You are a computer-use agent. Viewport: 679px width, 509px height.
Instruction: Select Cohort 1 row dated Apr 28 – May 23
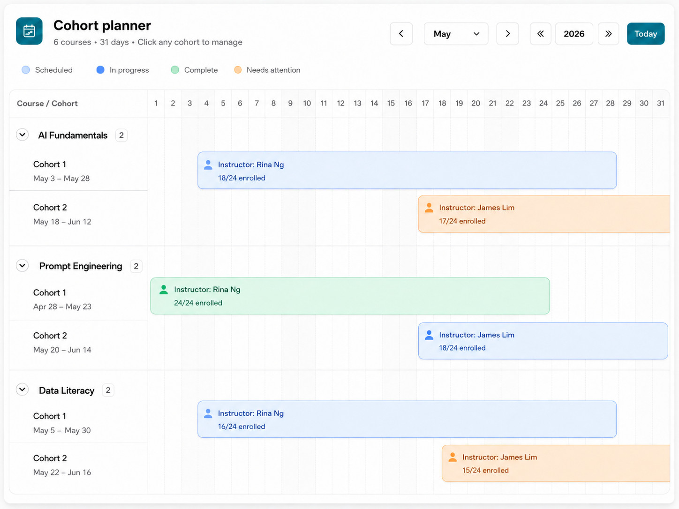coord(78,299)
